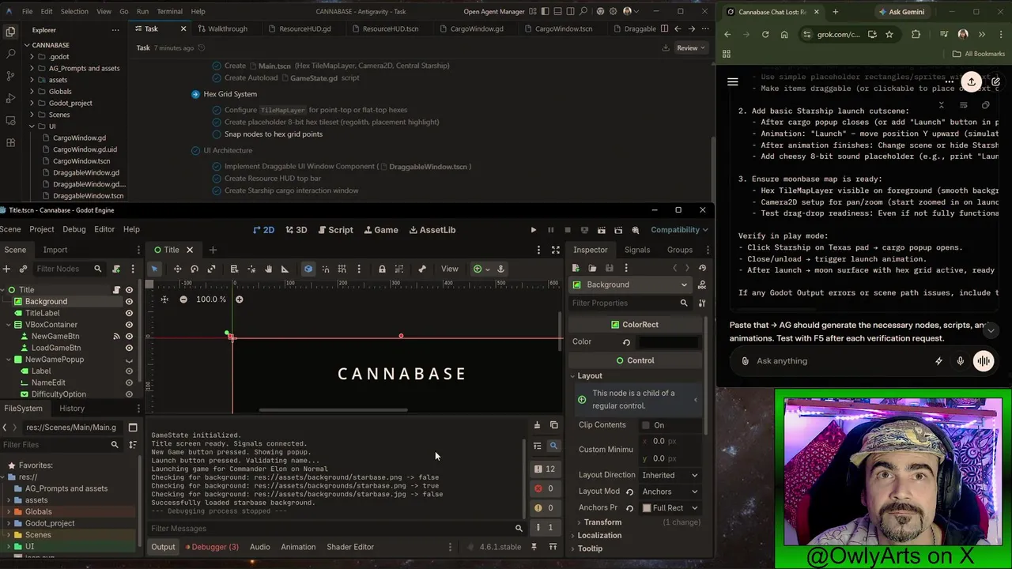This screenshot has height=569, width=1012.
Task: Choose the Pan Mode hand tool
Action: pos(268,269)
